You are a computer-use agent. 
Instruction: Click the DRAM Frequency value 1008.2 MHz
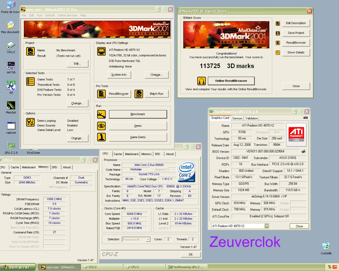tap(54, 199)
